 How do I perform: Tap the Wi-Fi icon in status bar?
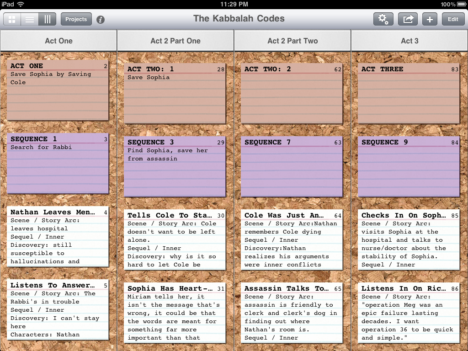point(21,4)
